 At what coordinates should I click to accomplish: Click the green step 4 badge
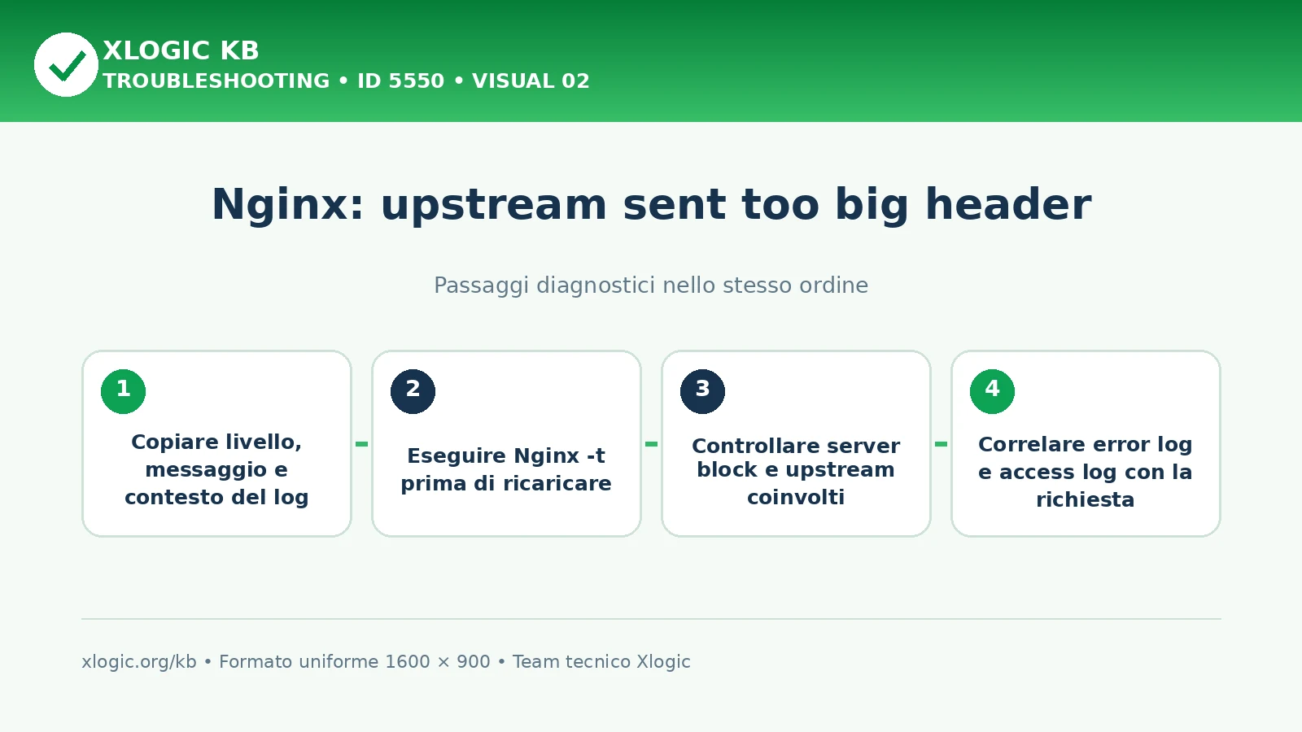[x=992, y=391]
